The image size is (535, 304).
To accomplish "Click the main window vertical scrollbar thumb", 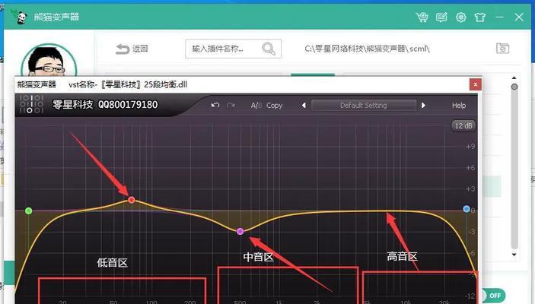I will (514, 87).
